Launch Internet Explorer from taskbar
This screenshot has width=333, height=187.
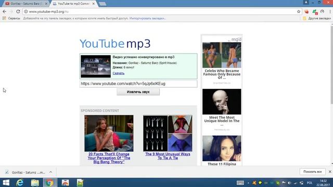pyautogui.click(x=20, y=182)
